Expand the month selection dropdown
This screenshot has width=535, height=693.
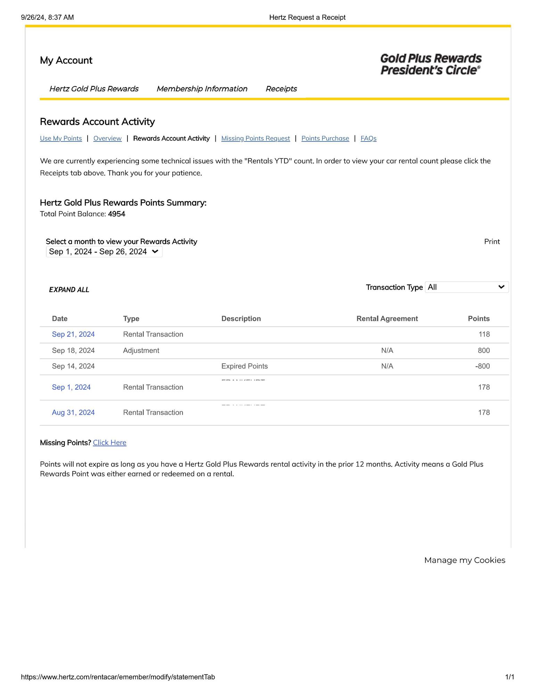coord(104,252)
